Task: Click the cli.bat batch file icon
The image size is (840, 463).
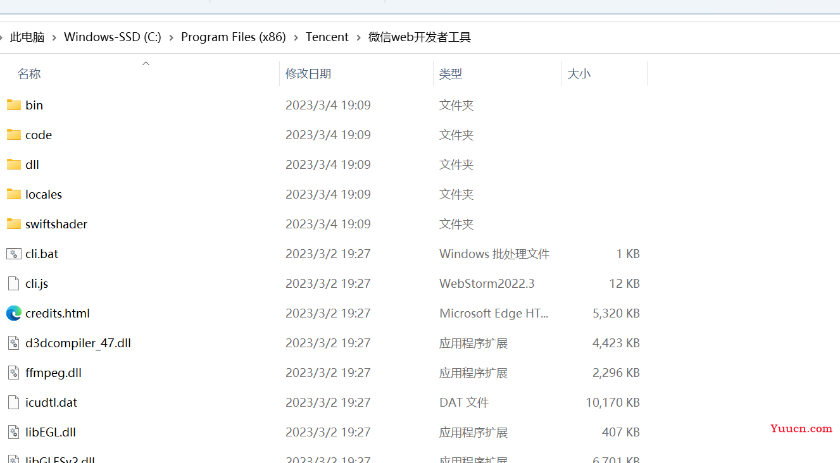Action: (x=14, y=254)
